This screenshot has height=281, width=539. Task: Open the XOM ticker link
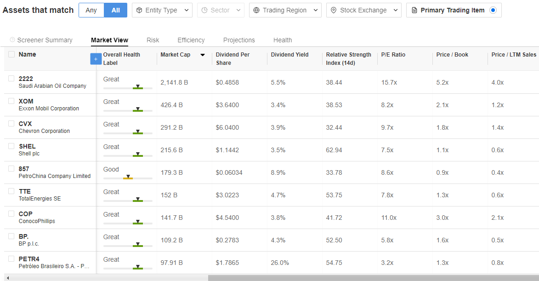tap(26, 101)
